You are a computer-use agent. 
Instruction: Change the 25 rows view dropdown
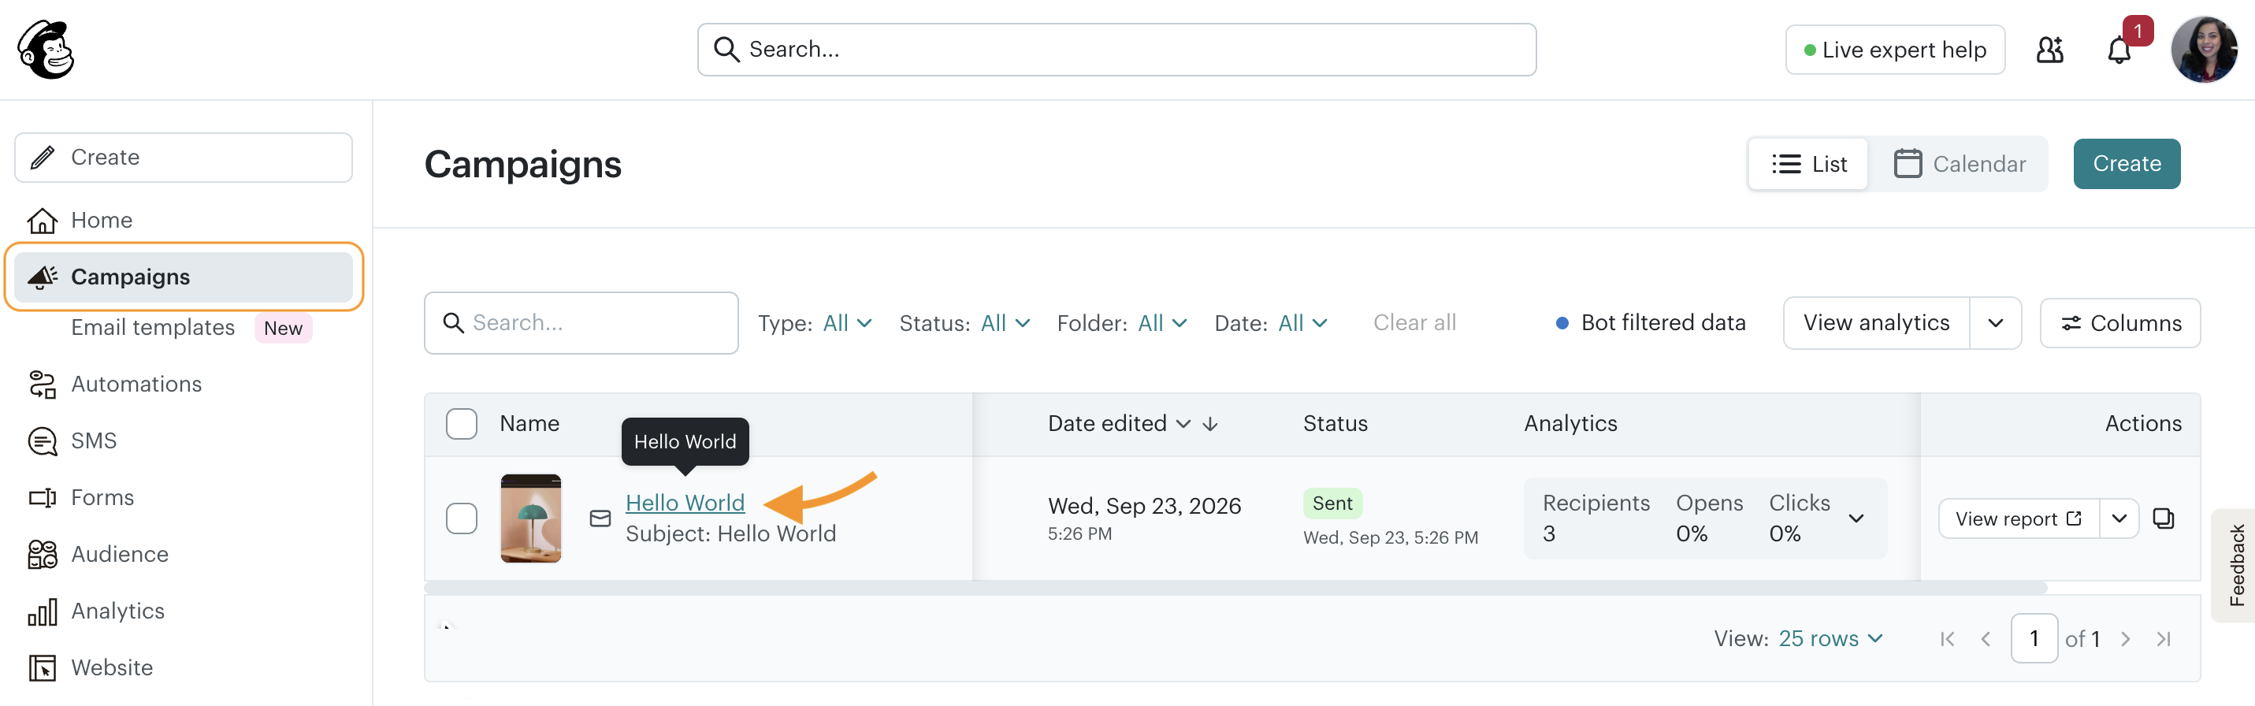[1830, 638]
